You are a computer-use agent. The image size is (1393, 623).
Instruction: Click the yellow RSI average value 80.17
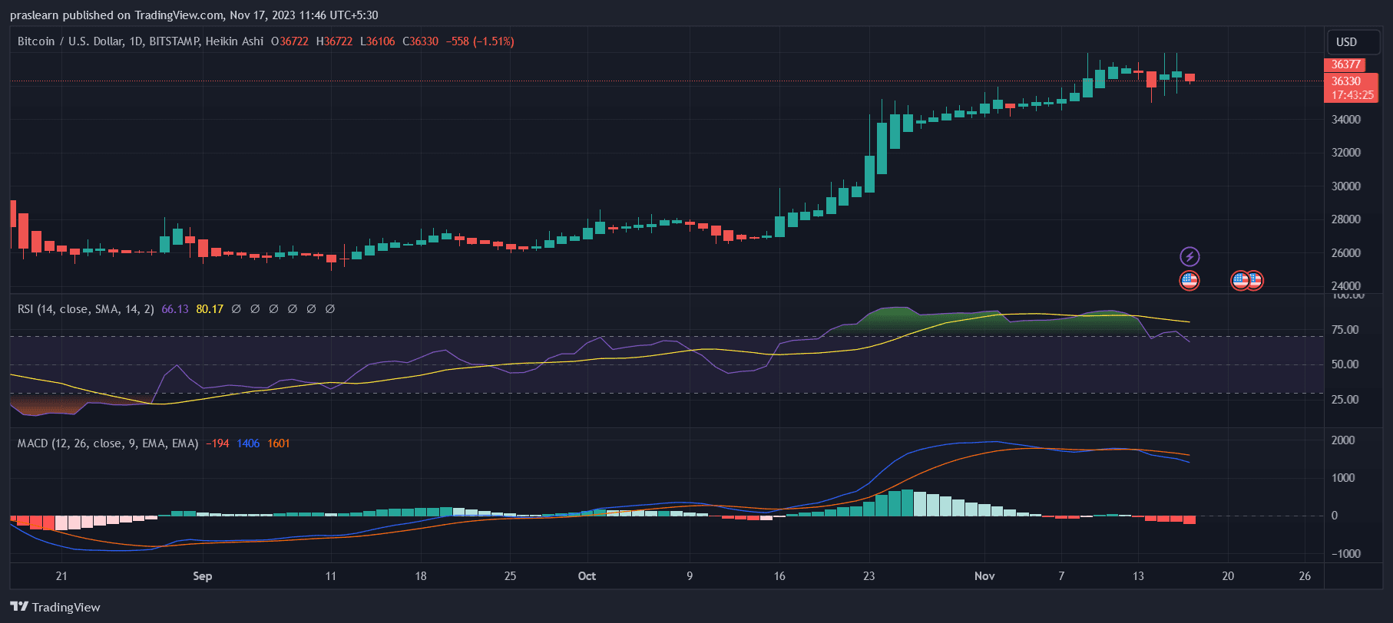coord(210,309)
